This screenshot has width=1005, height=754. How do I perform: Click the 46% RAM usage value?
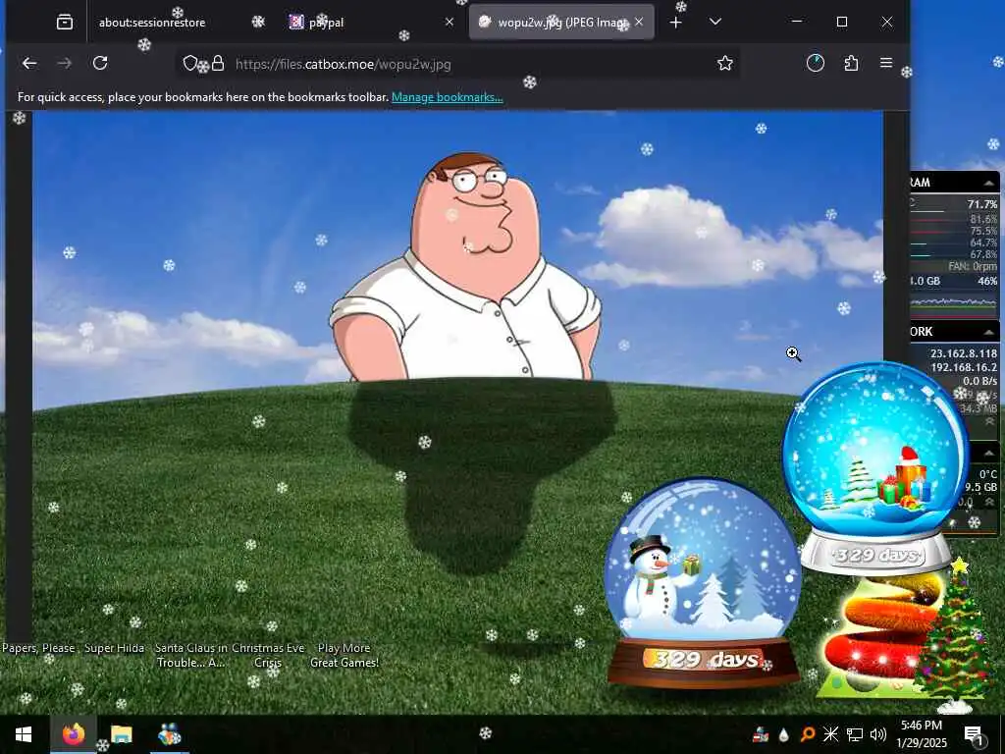click(x=987, y=281)
